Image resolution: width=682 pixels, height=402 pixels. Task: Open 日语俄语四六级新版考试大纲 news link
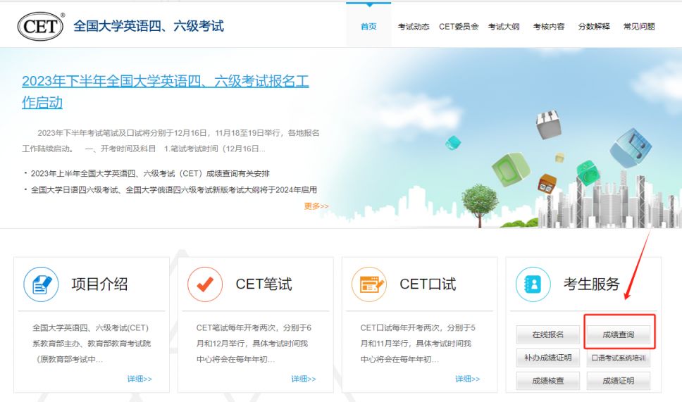click(173, 190)
